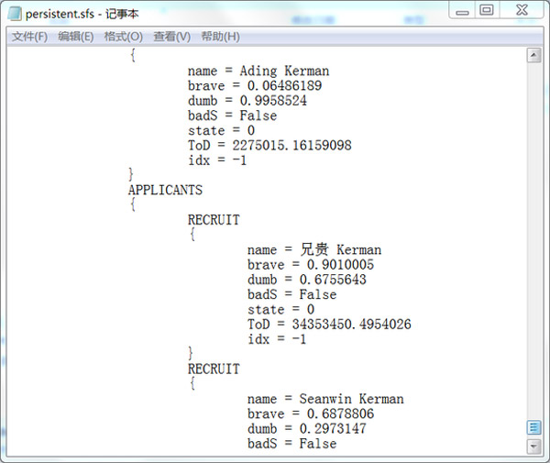Click the Notepad file icon in title bar
This screenshot has width=550, height=463.
tap(15, 14)
